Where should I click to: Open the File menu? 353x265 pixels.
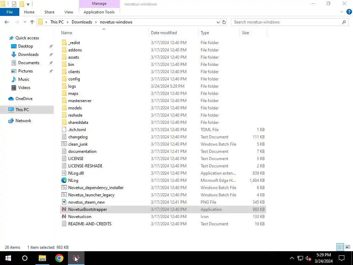(9, 12)
